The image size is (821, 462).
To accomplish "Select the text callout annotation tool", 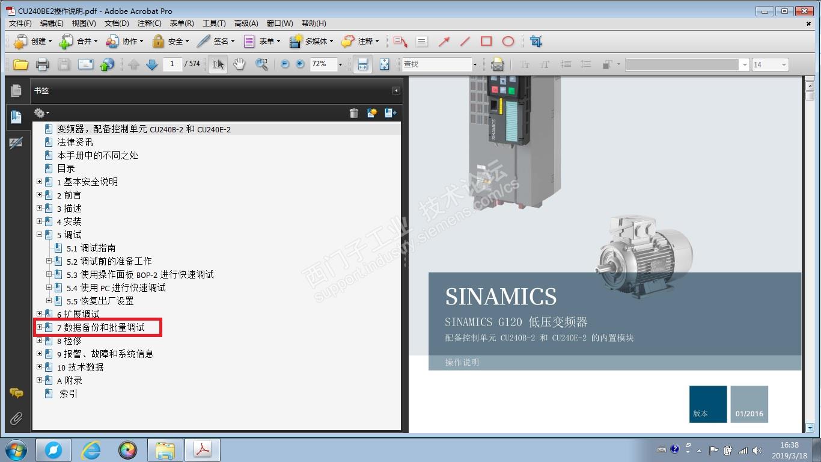I will click(x=400, y=42).
